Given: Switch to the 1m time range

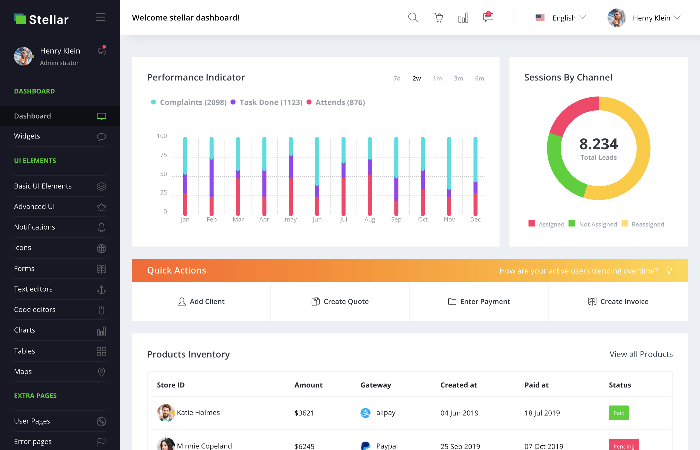Looking at the screenshot, I should 437,78.
